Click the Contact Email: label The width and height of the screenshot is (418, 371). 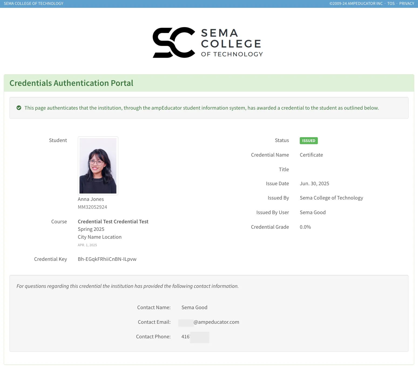[154, 322]
